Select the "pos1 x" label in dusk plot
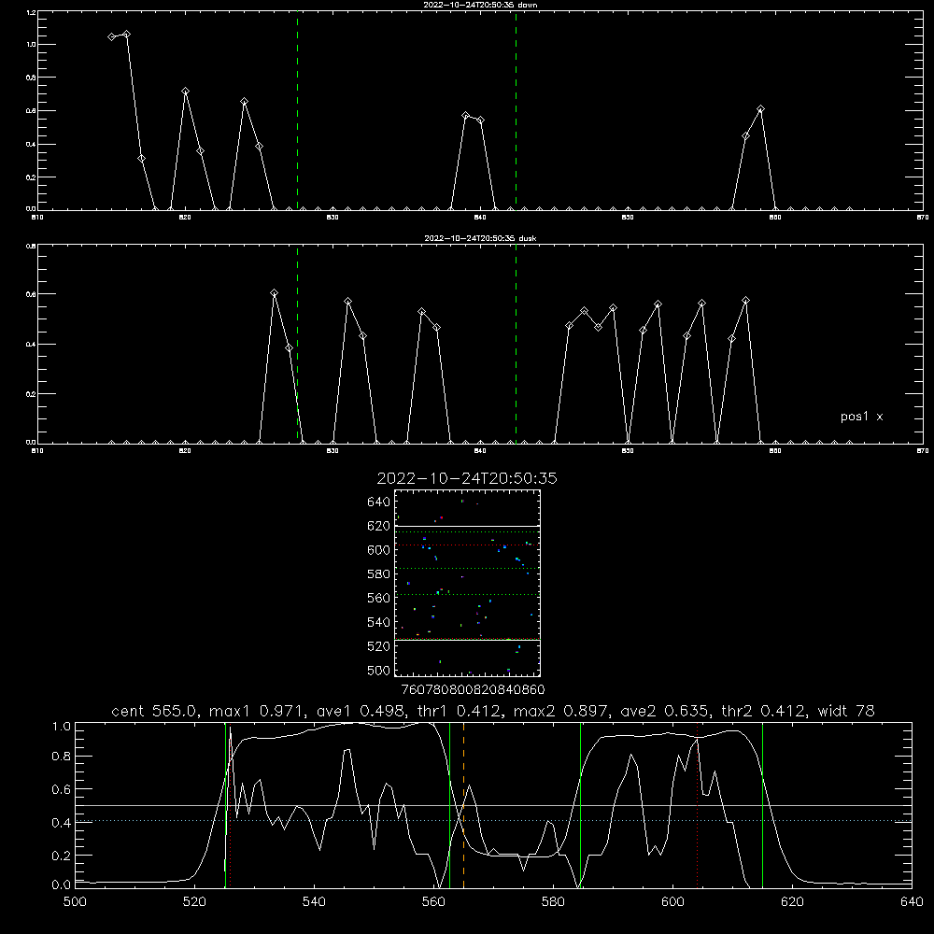The width and height of the screenshot is (934, 934). pos(861,417)
